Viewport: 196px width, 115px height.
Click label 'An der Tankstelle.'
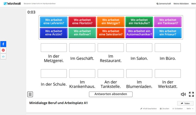(x=111, y=84)
